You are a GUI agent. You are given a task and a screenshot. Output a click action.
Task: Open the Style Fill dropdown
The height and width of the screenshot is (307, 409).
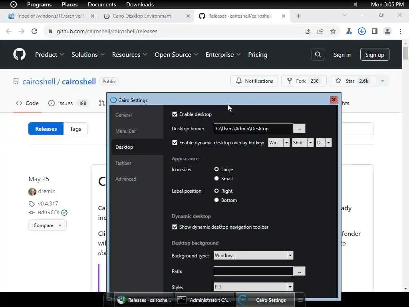(253, 287)
